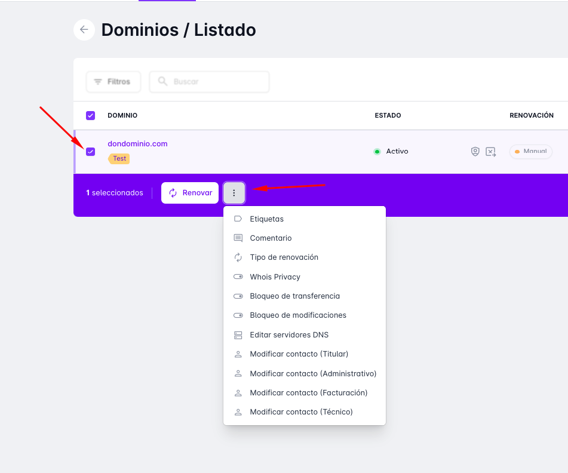This screenshot has height=473, width=568.
Task: Click the back arrow next to Dominios
Action: coord(84,30)
